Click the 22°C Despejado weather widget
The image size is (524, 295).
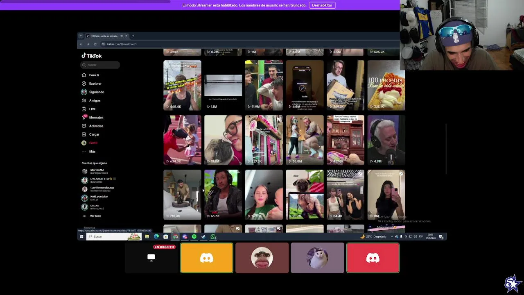coord(373,236)
